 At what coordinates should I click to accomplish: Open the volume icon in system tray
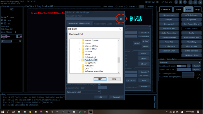pyautogui.click(x=174, y=112)
